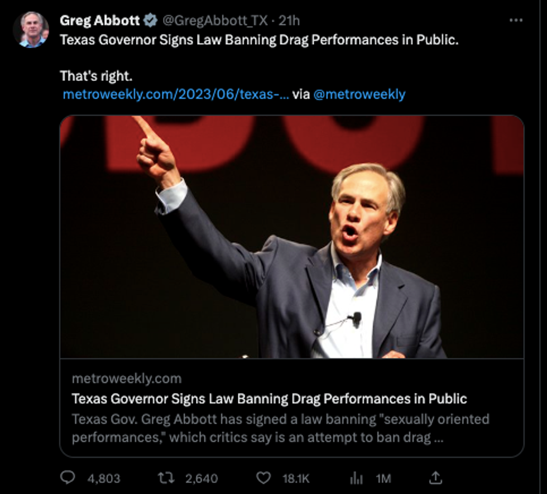Click the share upload arrow icon
Screen dimensions: 547x494
[436, 478]
